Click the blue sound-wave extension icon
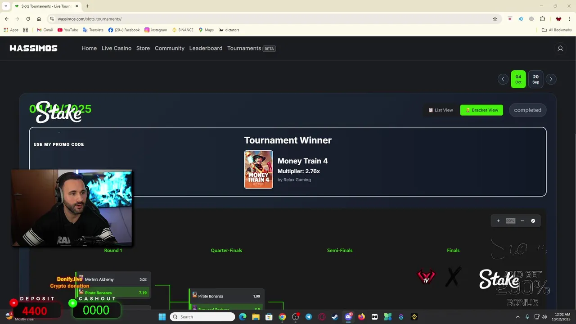 point(521,19)
